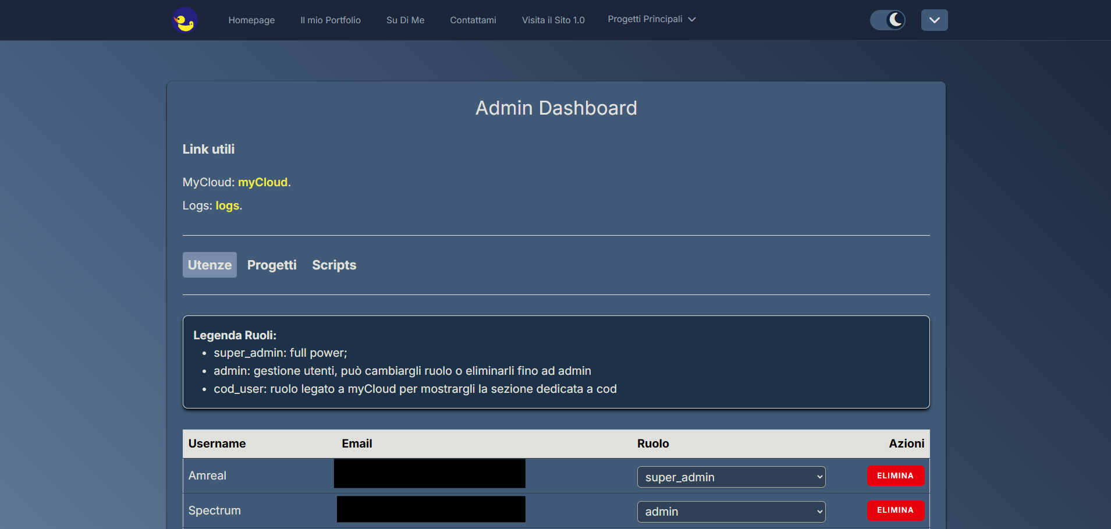The width and height of the screenshot is (1111, 529).
Task: Toggle the dark mode moon switch
Action: 888,20
